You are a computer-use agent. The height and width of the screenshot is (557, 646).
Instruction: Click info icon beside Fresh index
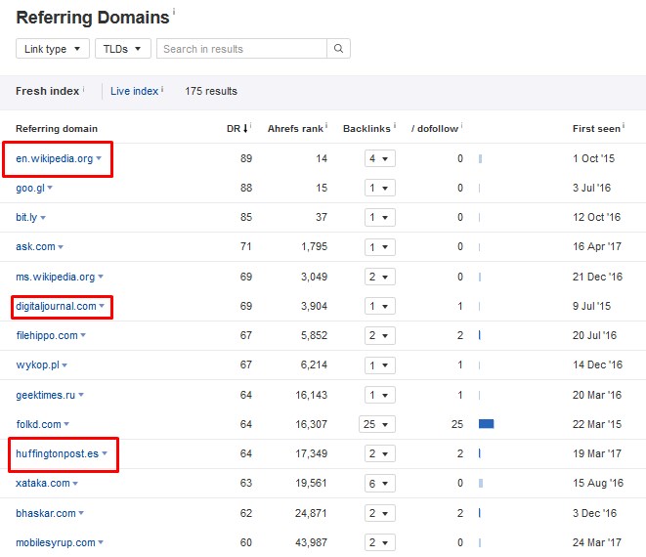[x=84, y=89]
